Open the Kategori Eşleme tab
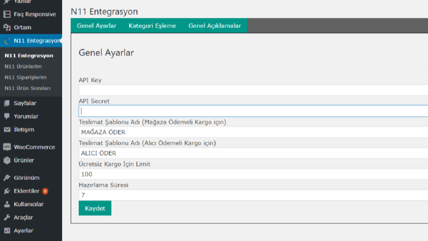428x241 pixels. coord(152,26)
